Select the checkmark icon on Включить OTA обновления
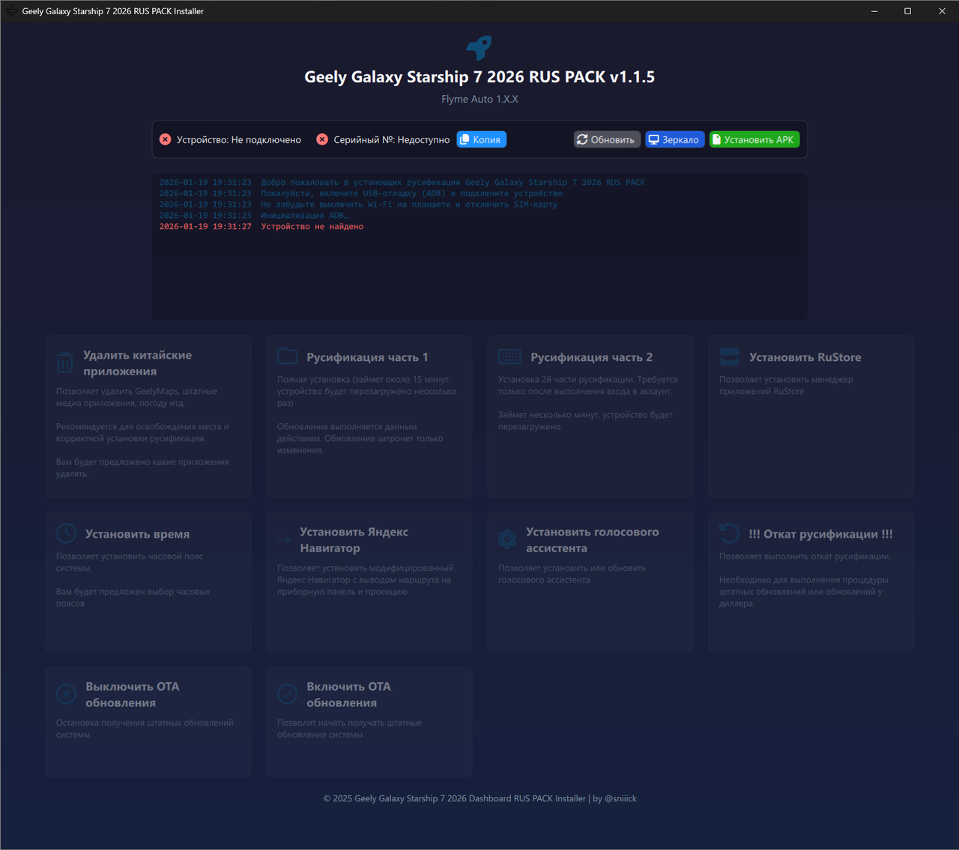 [x=288, y=694]
